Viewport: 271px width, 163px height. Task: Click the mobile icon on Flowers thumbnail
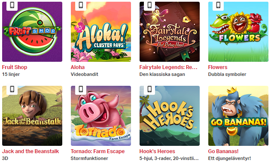pos(218,5)
